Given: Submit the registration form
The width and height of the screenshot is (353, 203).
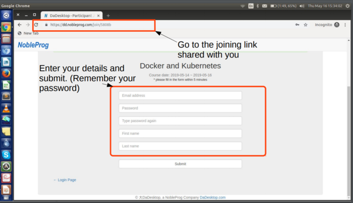Looking at the screenshot, I should point(181,164).
